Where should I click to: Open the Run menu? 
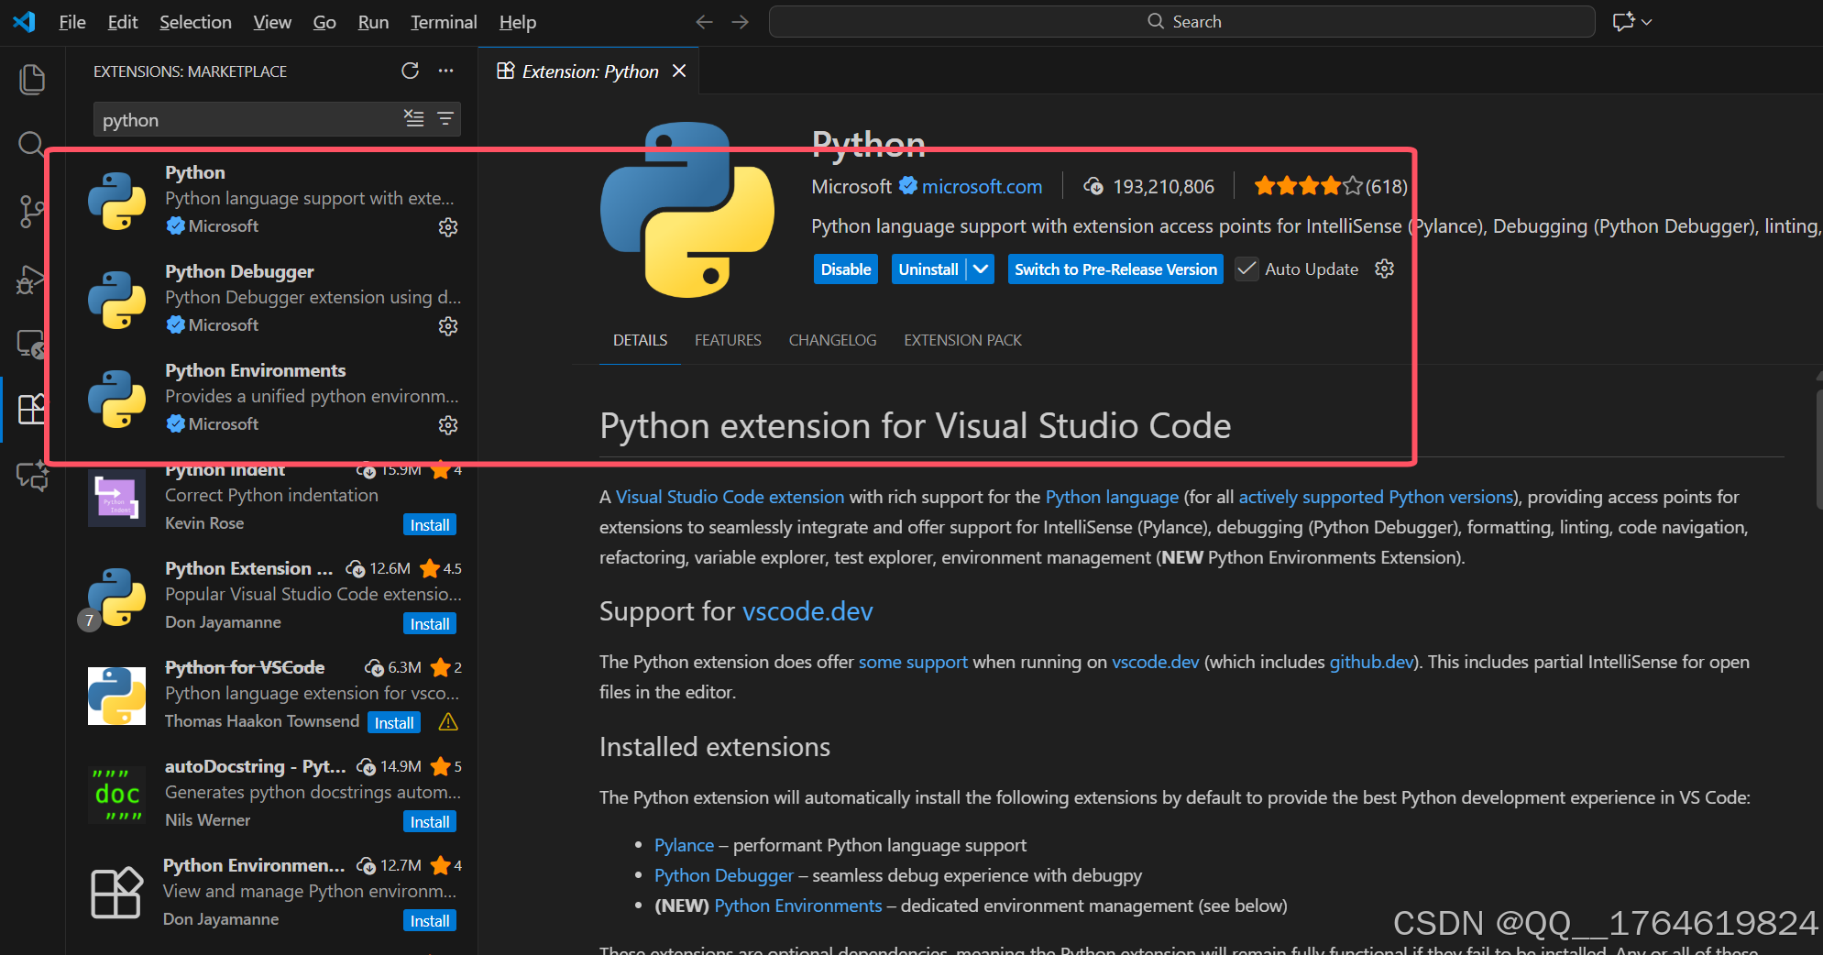[x=373, y=22]
